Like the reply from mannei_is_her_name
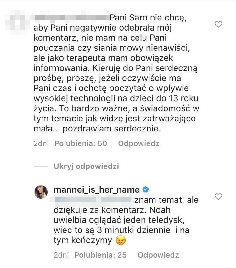The image size is (236, 268). (218, 197)
